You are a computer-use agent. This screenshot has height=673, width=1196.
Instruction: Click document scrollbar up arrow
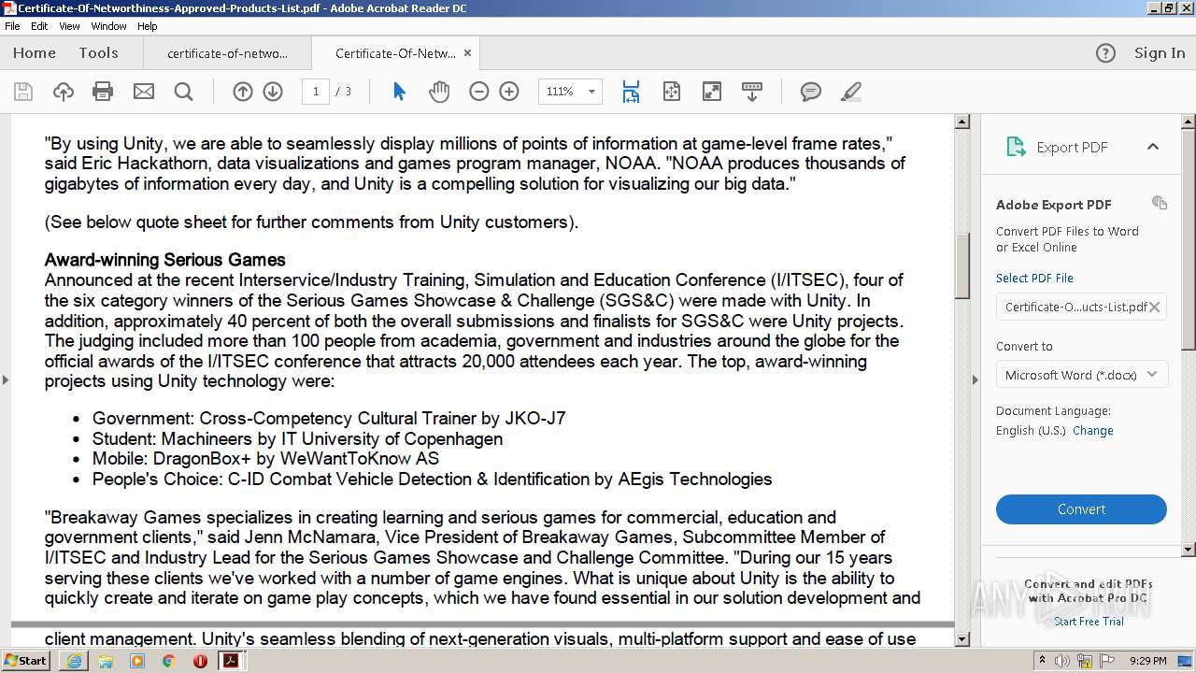point(961,122)
